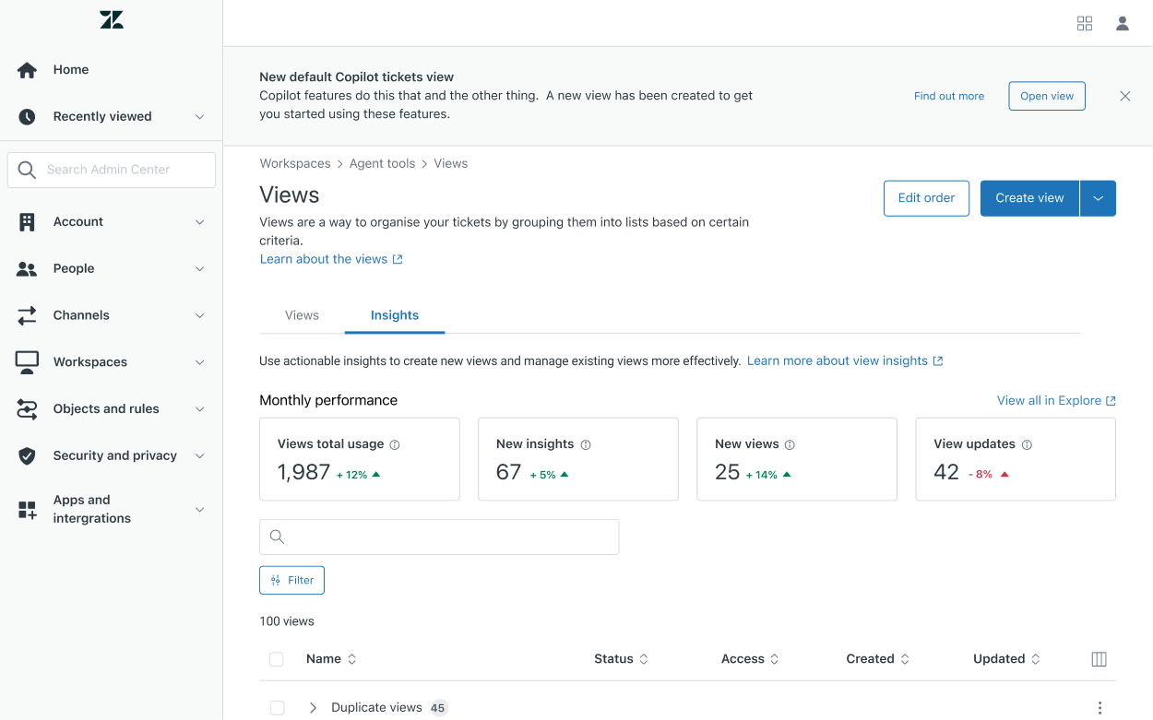Click the Security and privacy shield icon

tap(27, 455)
